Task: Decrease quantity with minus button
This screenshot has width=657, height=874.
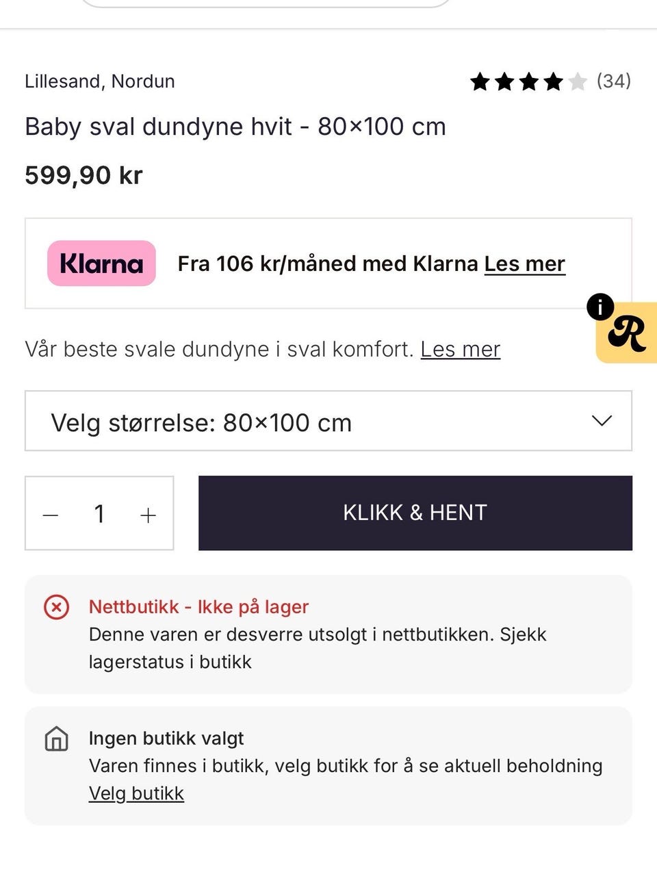Action: coord(51,515)
